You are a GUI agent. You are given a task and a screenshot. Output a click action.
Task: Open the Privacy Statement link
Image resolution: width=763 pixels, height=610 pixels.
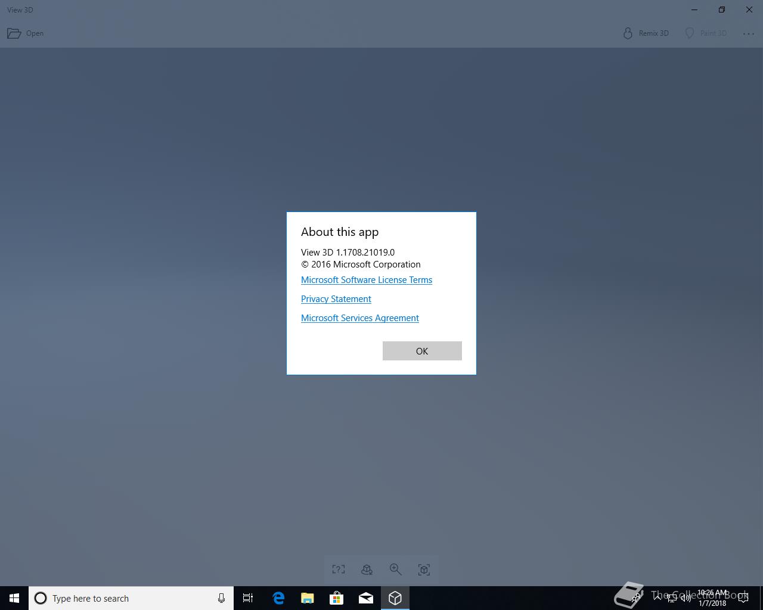pyautogui.click(x=336, y=299)
